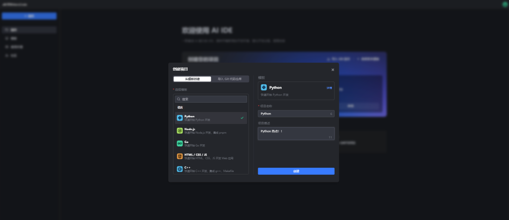Click the green checkmark on the Python row
This screenshot has width=509, height=220.
click(242, 118)
